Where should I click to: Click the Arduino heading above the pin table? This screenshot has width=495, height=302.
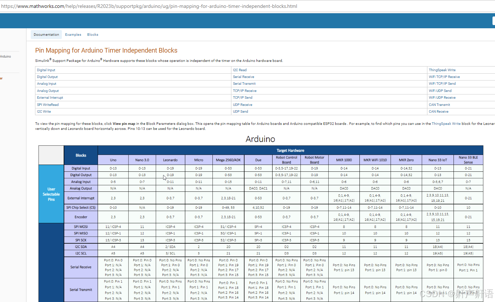[260, 139]
